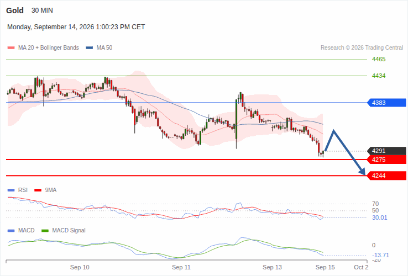
Task: Click the green 4465 resistance value
Action: pyautogui.click(x=379, y=59)
